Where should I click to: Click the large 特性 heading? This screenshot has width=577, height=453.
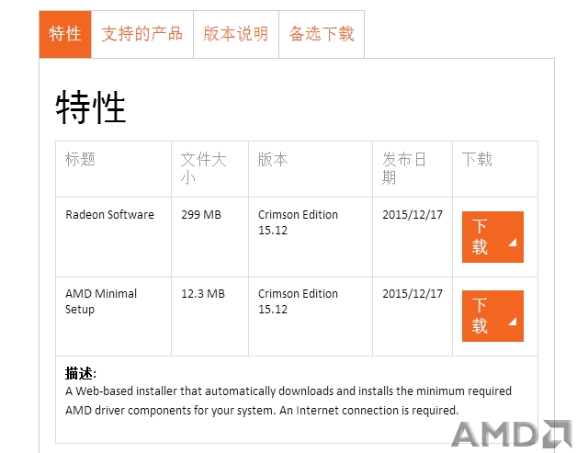click(x=91, y=108)
